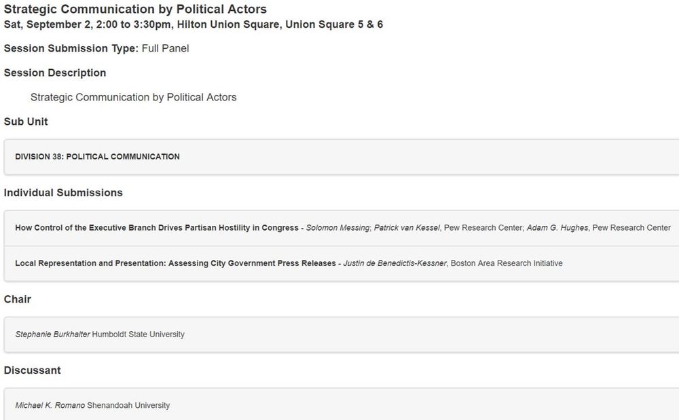Click the Shenandoah University affiliation

(x=128, y=406)
